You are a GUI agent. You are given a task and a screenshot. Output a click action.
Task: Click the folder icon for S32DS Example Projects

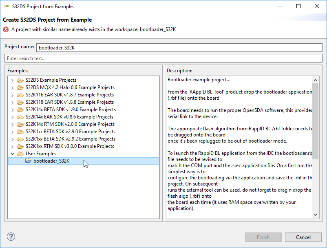[20, 80]
